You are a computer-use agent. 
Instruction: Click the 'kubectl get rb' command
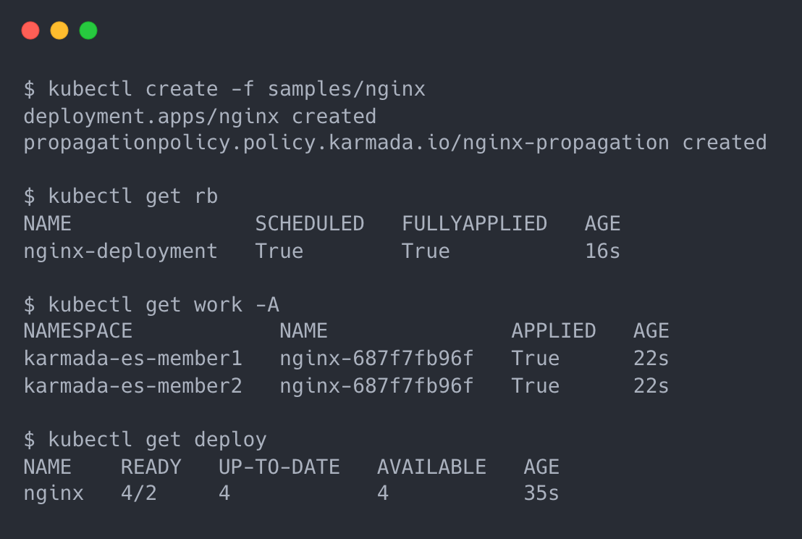pos(132,196)
